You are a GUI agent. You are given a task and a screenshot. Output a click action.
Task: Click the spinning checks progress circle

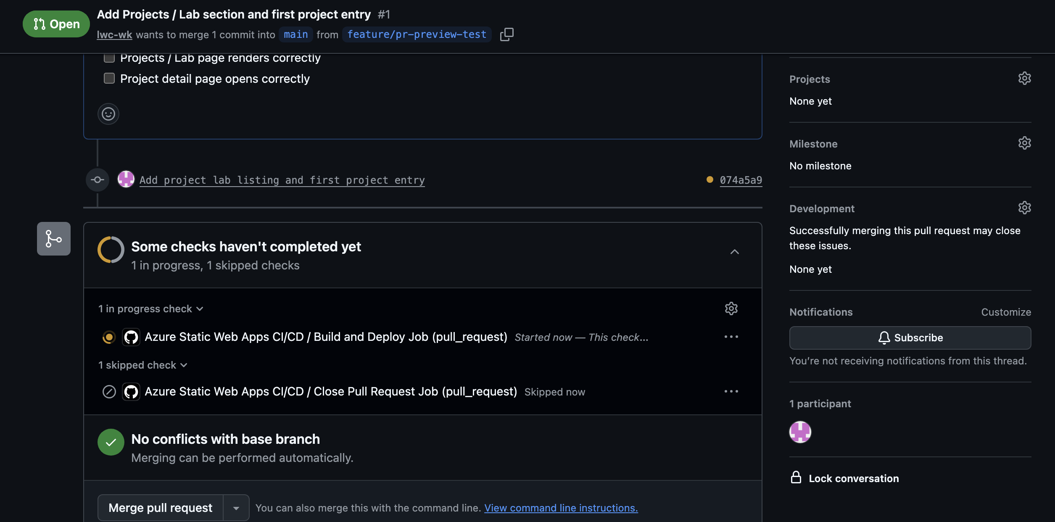pos(111,250)
